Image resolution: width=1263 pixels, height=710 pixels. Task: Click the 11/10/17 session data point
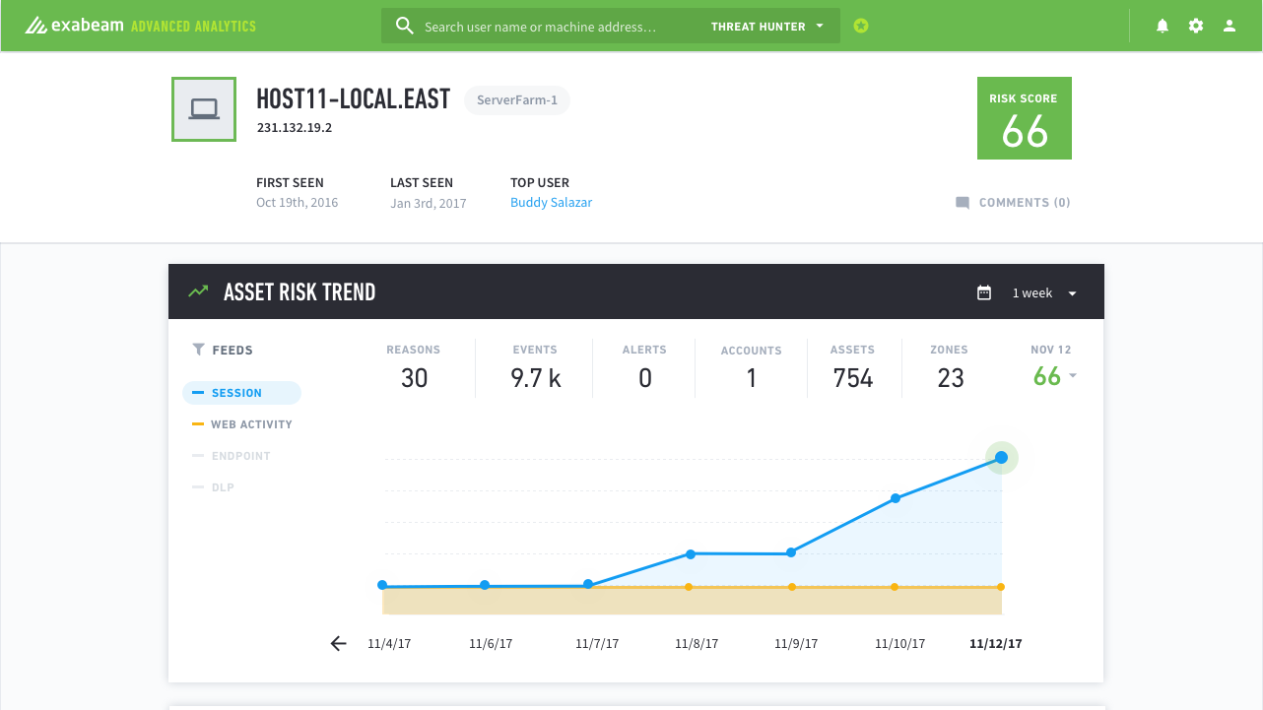896,498
